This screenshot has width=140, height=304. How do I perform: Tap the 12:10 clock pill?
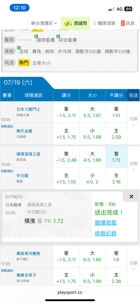point(19,8)
